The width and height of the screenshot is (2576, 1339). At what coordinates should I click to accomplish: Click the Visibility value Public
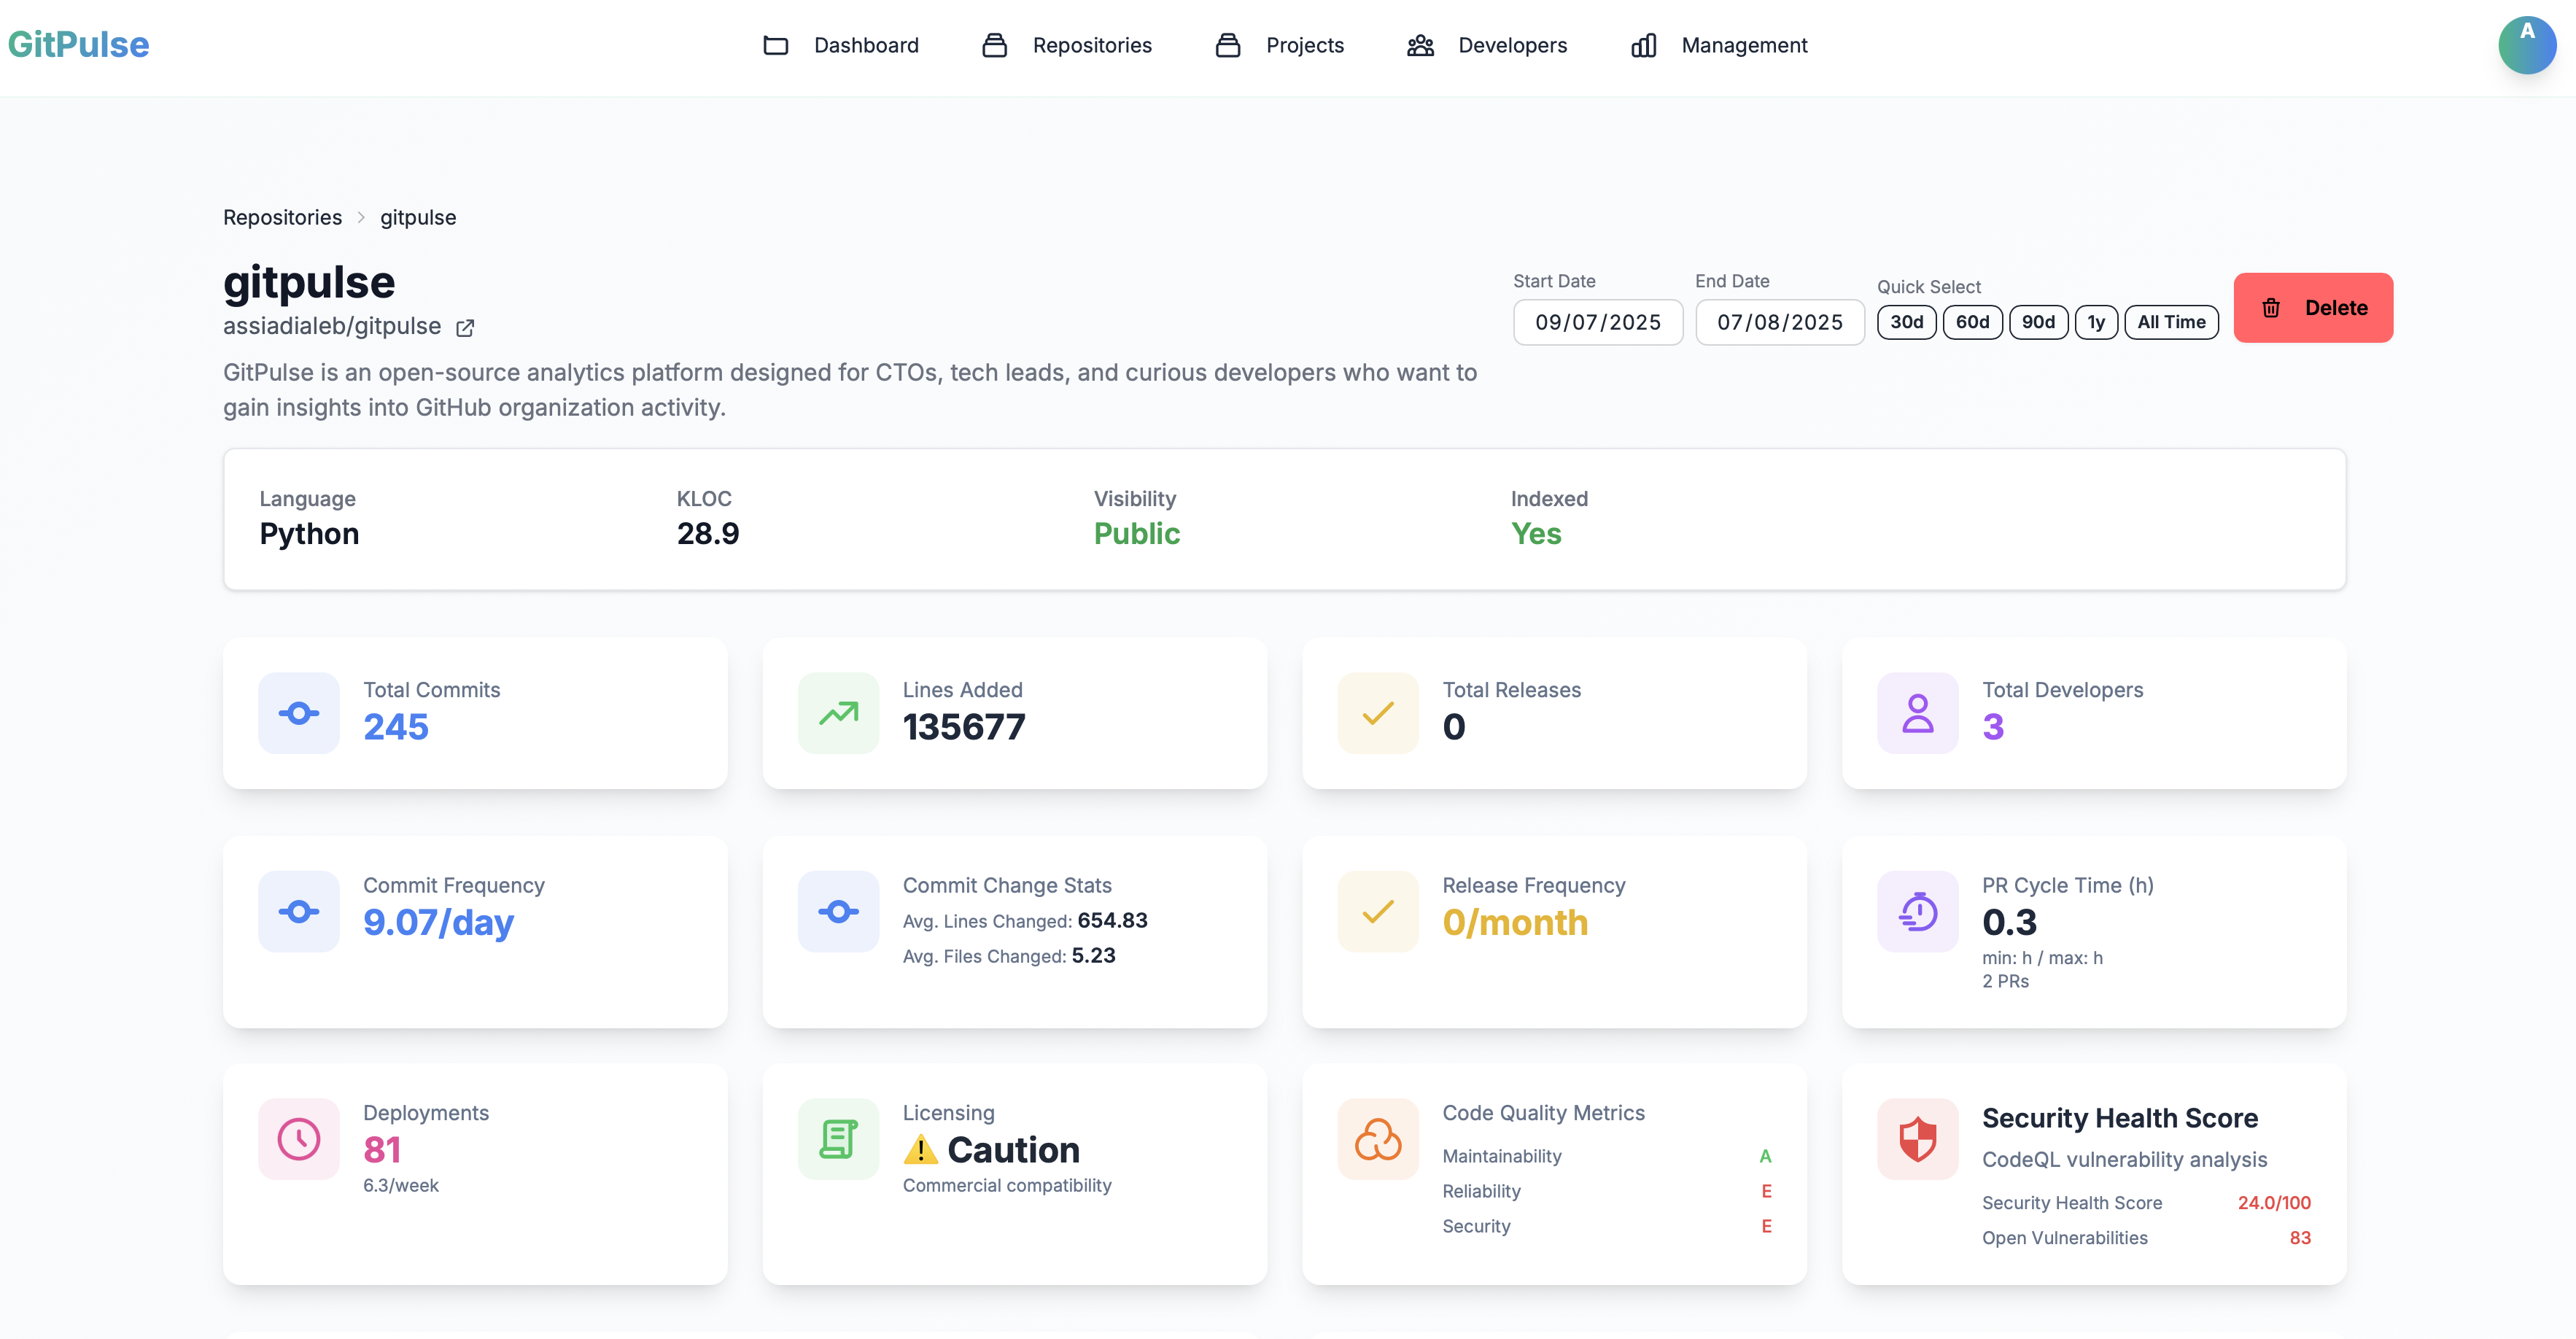(1137, 534)
